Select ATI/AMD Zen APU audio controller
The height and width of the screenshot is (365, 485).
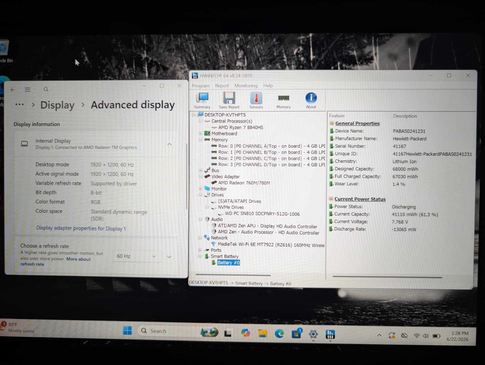coord(267,226)
